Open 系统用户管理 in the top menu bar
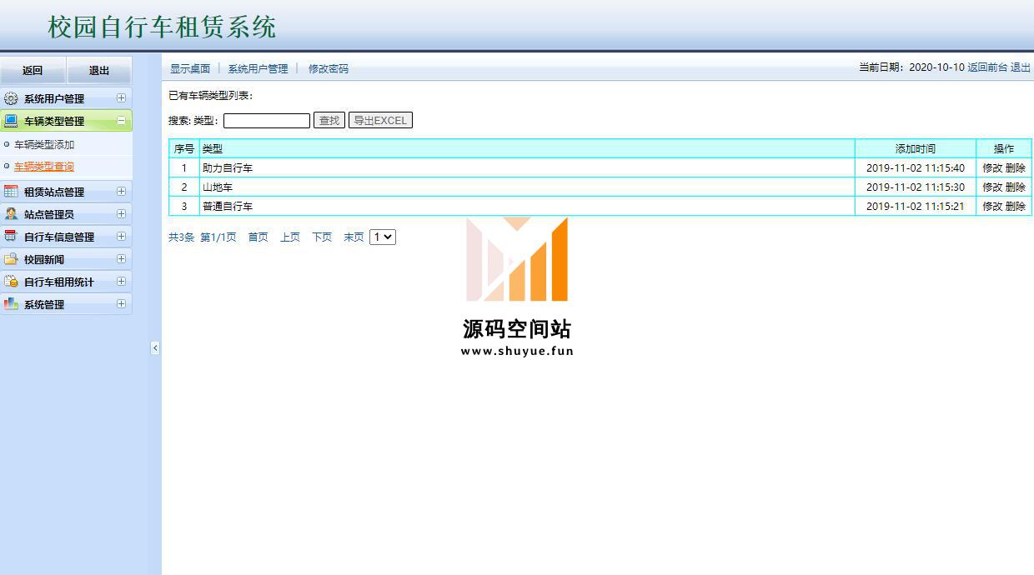This screenshot has width=1034, height=575. [x=258, y=68]
